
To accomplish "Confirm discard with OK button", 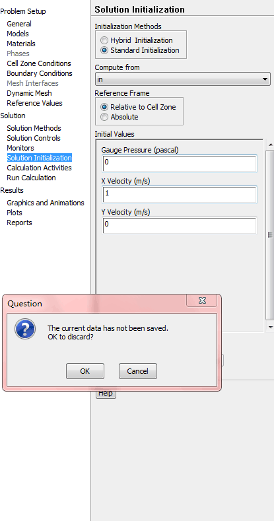I will [x=85, y=371].
